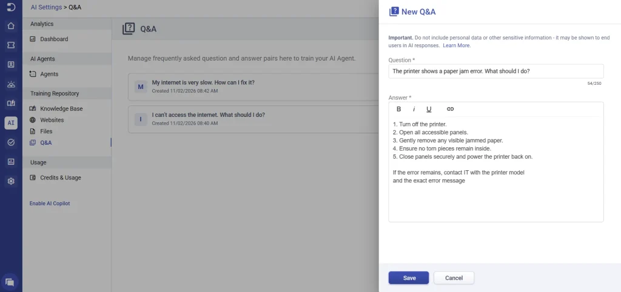
Task: Open the home icon in left rail
Action: pos(11,26)
